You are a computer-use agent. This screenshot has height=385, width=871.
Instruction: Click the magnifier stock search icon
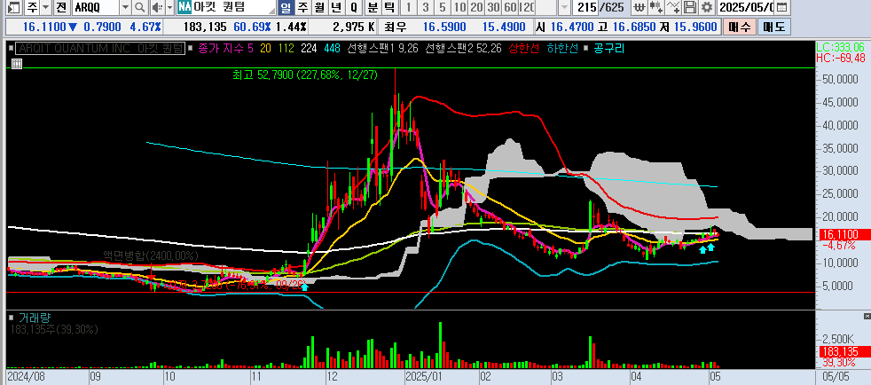coord(139,7)
